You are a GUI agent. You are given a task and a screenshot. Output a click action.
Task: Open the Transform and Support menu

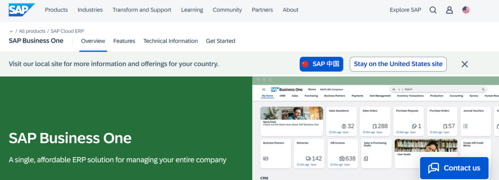(x=142, y=10)
